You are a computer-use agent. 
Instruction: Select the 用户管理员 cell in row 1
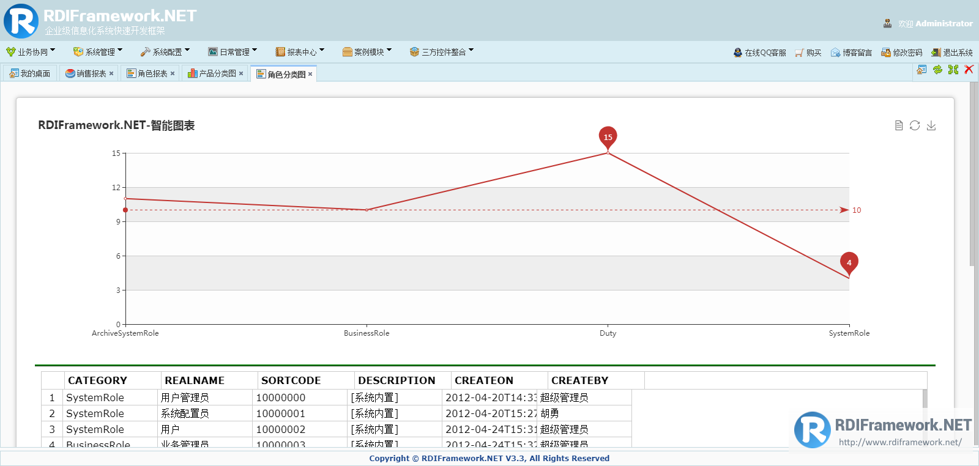[205, 398]
